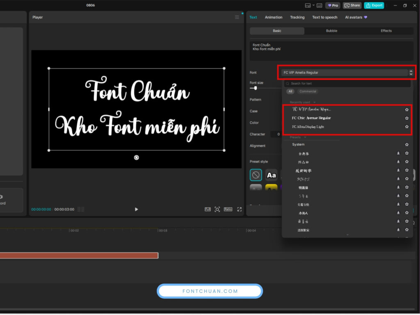Viewport: 420px width, 315px height.
Task: Click the total duration 00:00:03:00
Action: pyautogui.click(x=64, y=210)
